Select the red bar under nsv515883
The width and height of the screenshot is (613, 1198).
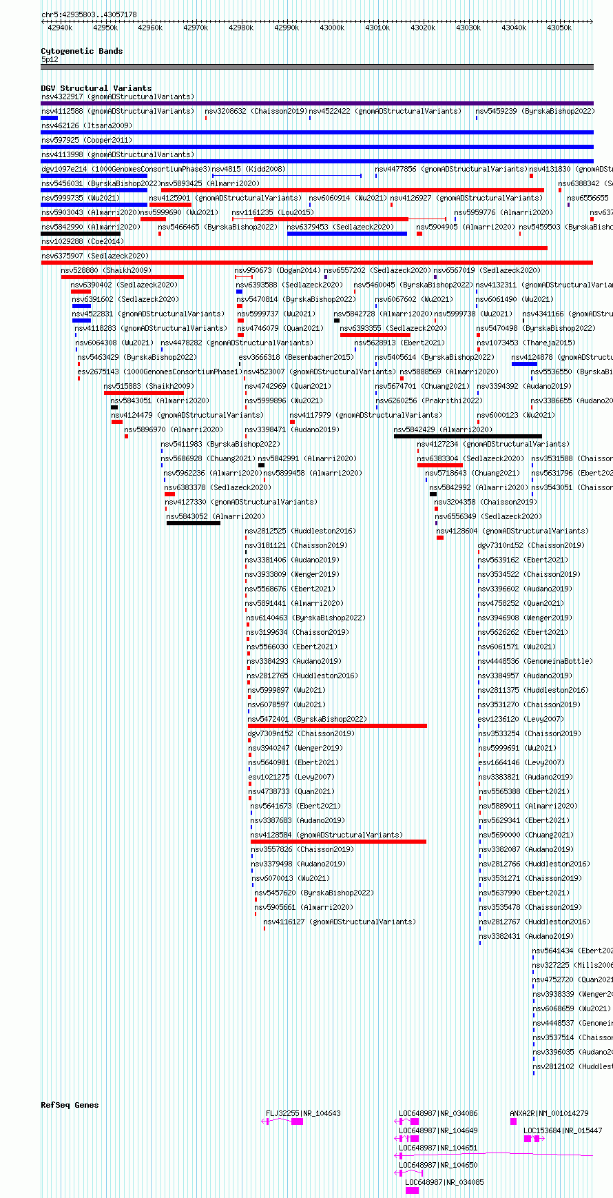[x=144, y=393]
